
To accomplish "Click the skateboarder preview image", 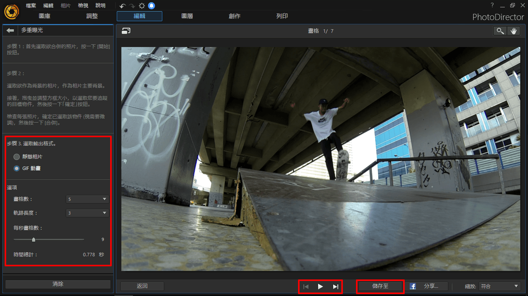I will [x=321, y=159].
